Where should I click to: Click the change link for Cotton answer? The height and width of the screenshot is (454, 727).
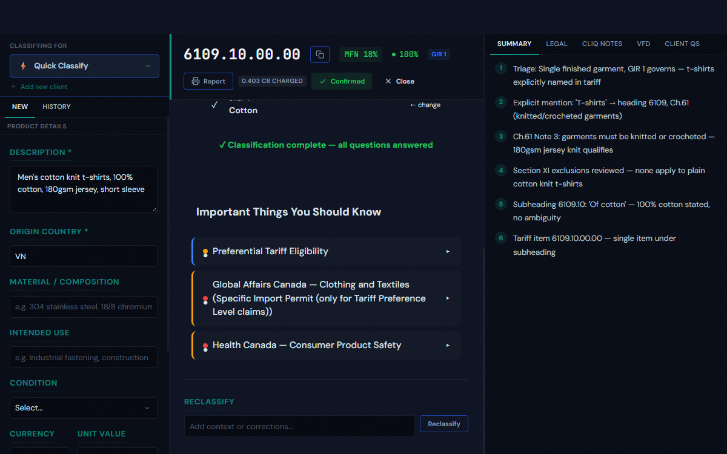tap(425, 105)
